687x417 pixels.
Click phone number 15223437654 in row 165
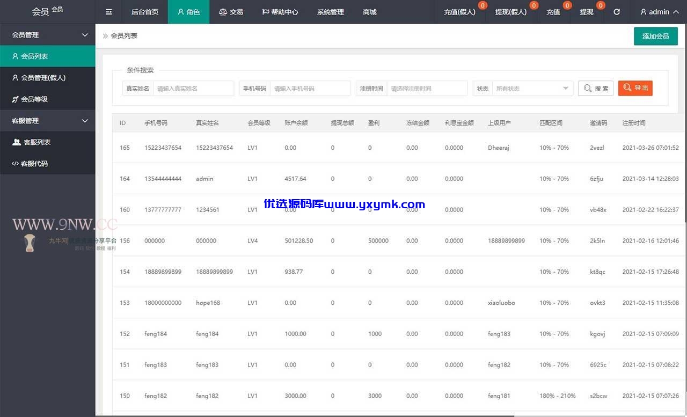click(x=163, y=148)
